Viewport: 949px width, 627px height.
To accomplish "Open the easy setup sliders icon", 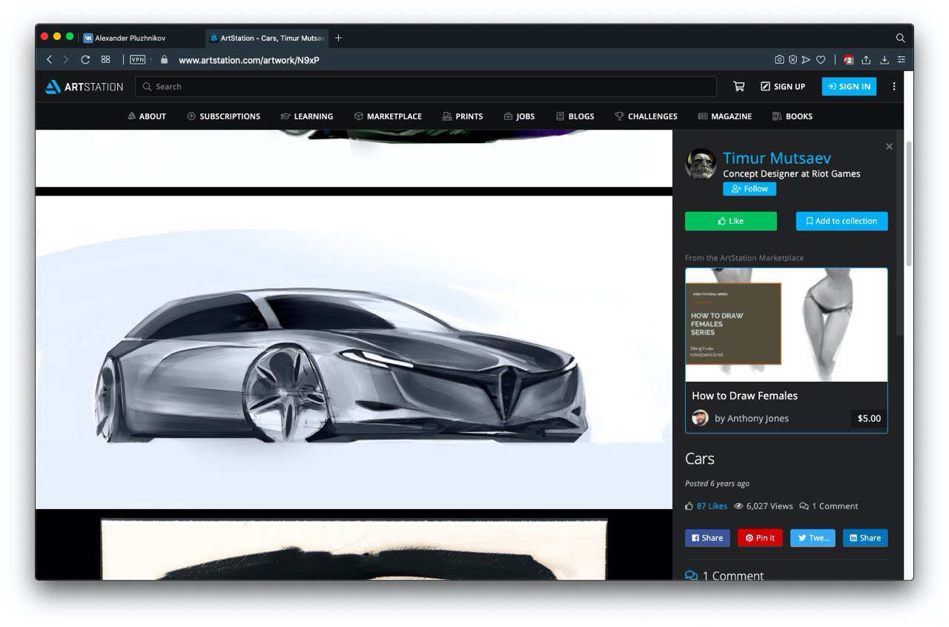I will click(902, 60).
